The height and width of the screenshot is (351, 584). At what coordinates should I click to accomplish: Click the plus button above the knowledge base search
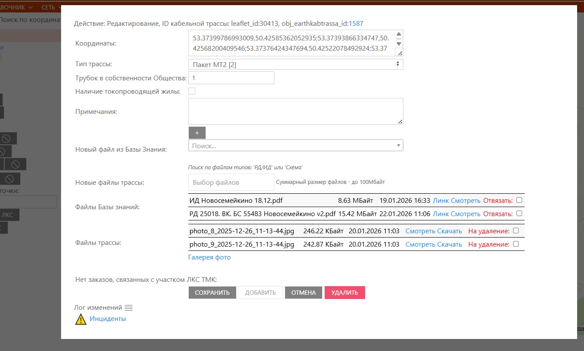click(x=197, y=133)
